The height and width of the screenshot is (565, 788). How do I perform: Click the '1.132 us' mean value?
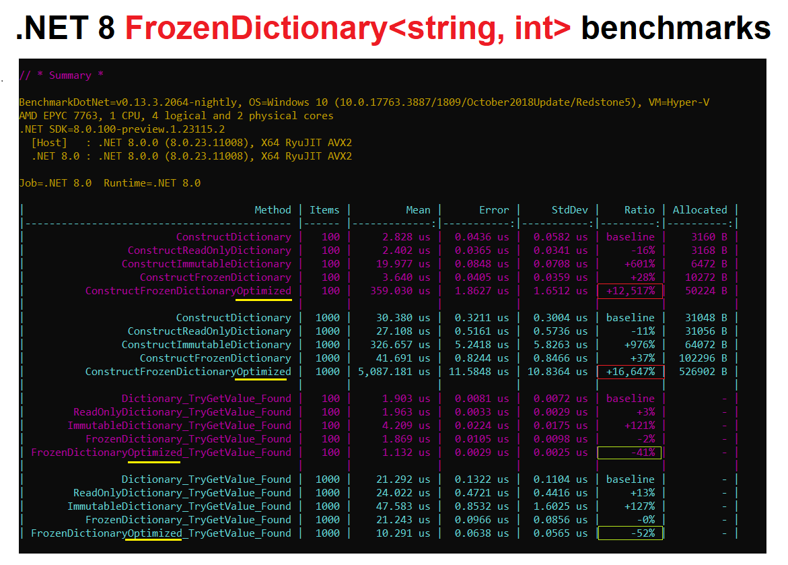tap(406, 453)
